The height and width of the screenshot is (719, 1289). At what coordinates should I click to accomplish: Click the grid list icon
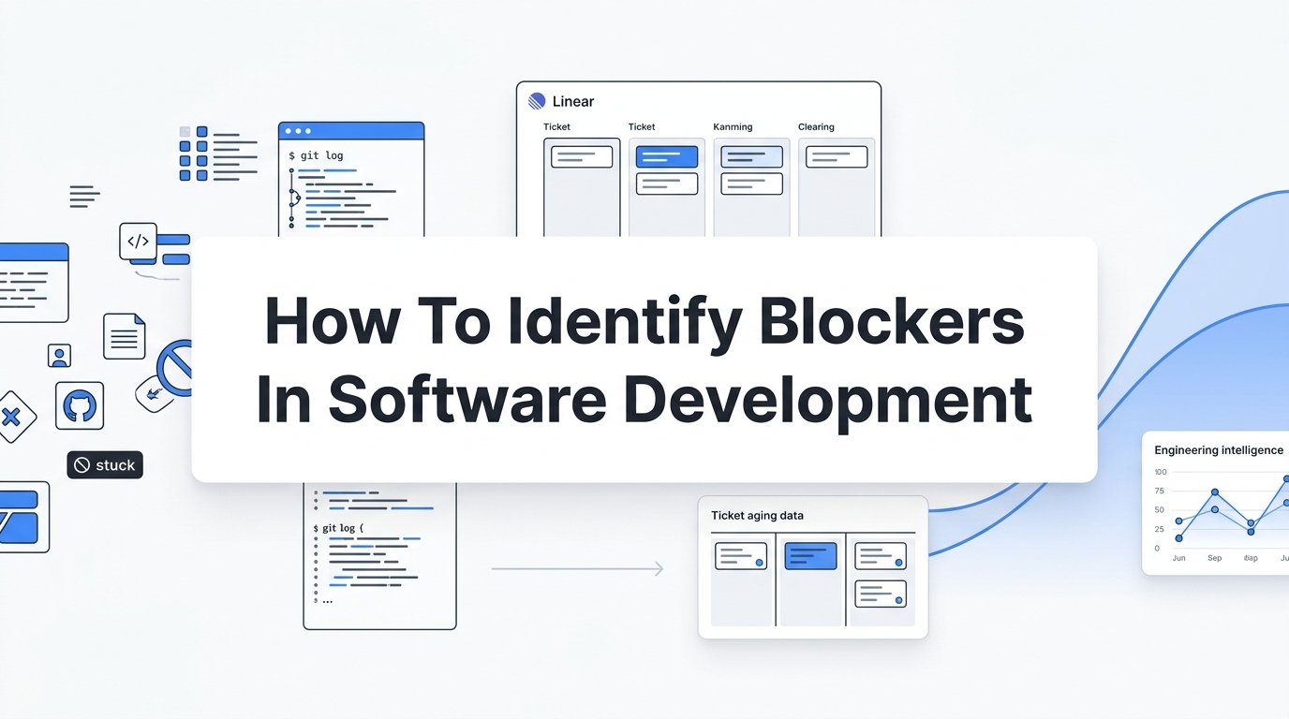pos(217,154)
